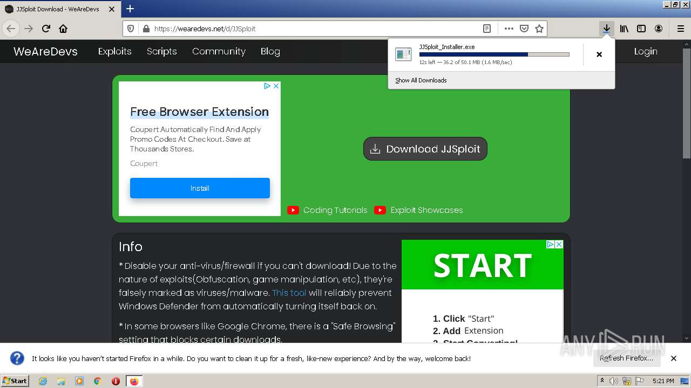Click the JJSploit_Installer.exe file icon

tap(403, 54)
